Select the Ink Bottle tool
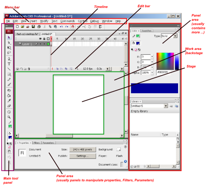Screen dimensions: 209x186 [x=9, y=91]
